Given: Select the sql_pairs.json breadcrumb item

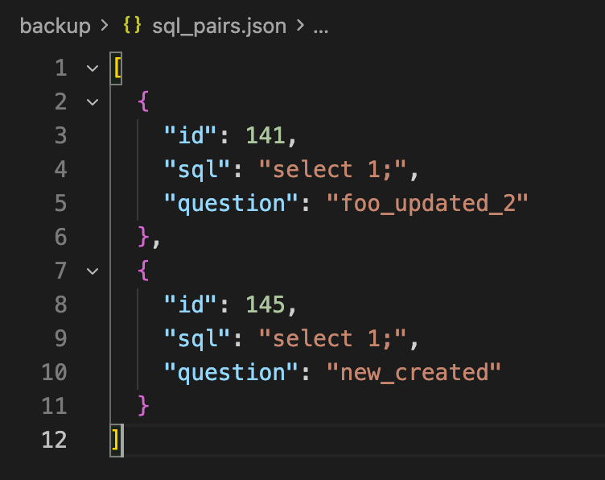Looking at the screenshot, I should (x=219, y=26).
